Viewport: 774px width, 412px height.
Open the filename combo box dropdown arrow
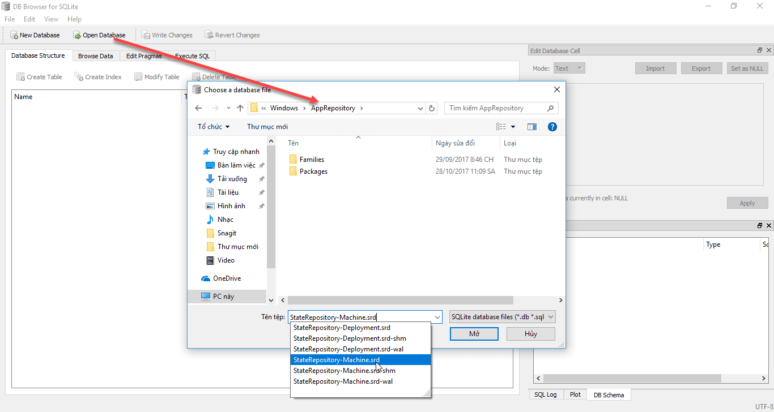(437, 317)
